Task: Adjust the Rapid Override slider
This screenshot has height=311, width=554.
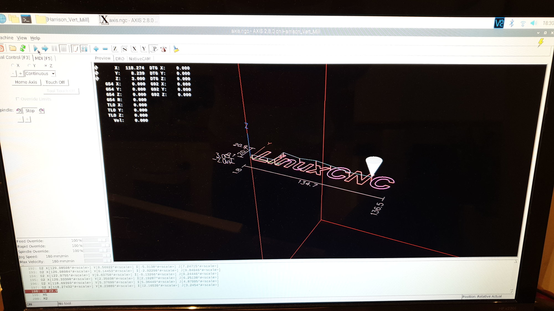Action: (96, 245)
